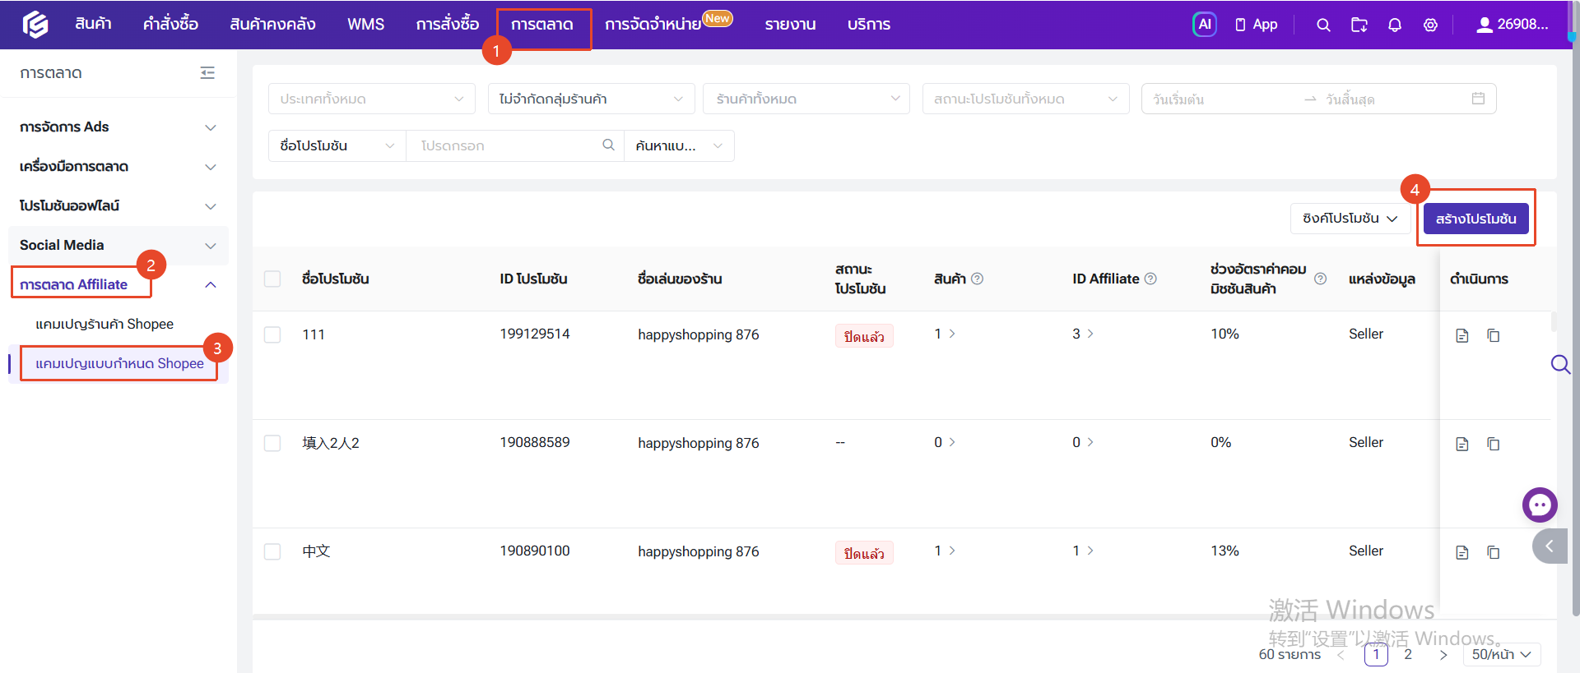Image resolution: width=1580 pixels, height=673 pixels.
Task: Expand the โปรโมชันออฟไลน์ sidebar section
Action: [118, 205]
